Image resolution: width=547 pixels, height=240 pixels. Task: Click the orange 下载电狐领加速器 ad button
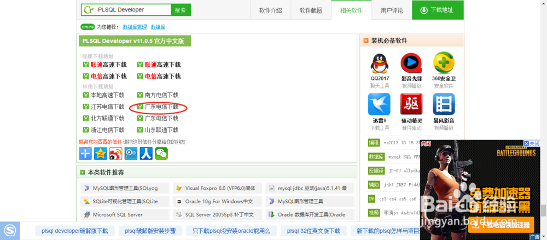point(501,225)
